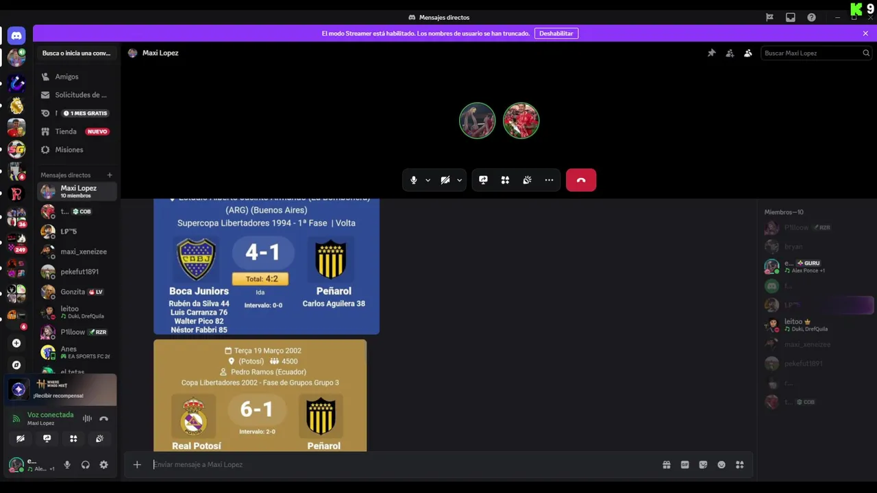Open soundboard from voice panel
877x493 pixels.
(100, 438)
